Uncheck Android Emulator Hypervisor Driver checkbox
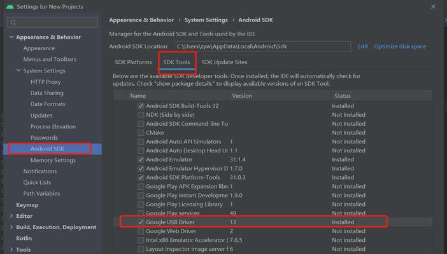Screen dimensions: 447x254 [141, 168]
